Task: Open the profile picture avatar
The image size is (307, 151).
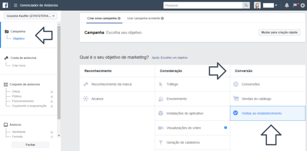Action: pos(257,5)
